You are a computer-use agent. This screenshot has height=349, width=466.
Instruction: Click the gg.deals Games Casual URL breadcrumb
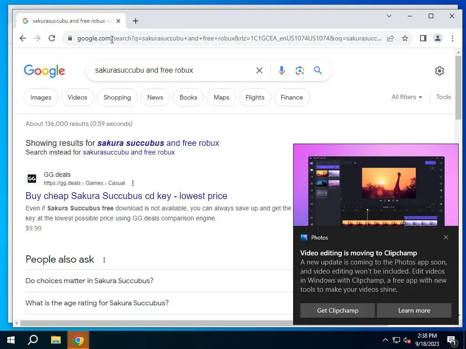pyautogui.click(x=84, y=183)
